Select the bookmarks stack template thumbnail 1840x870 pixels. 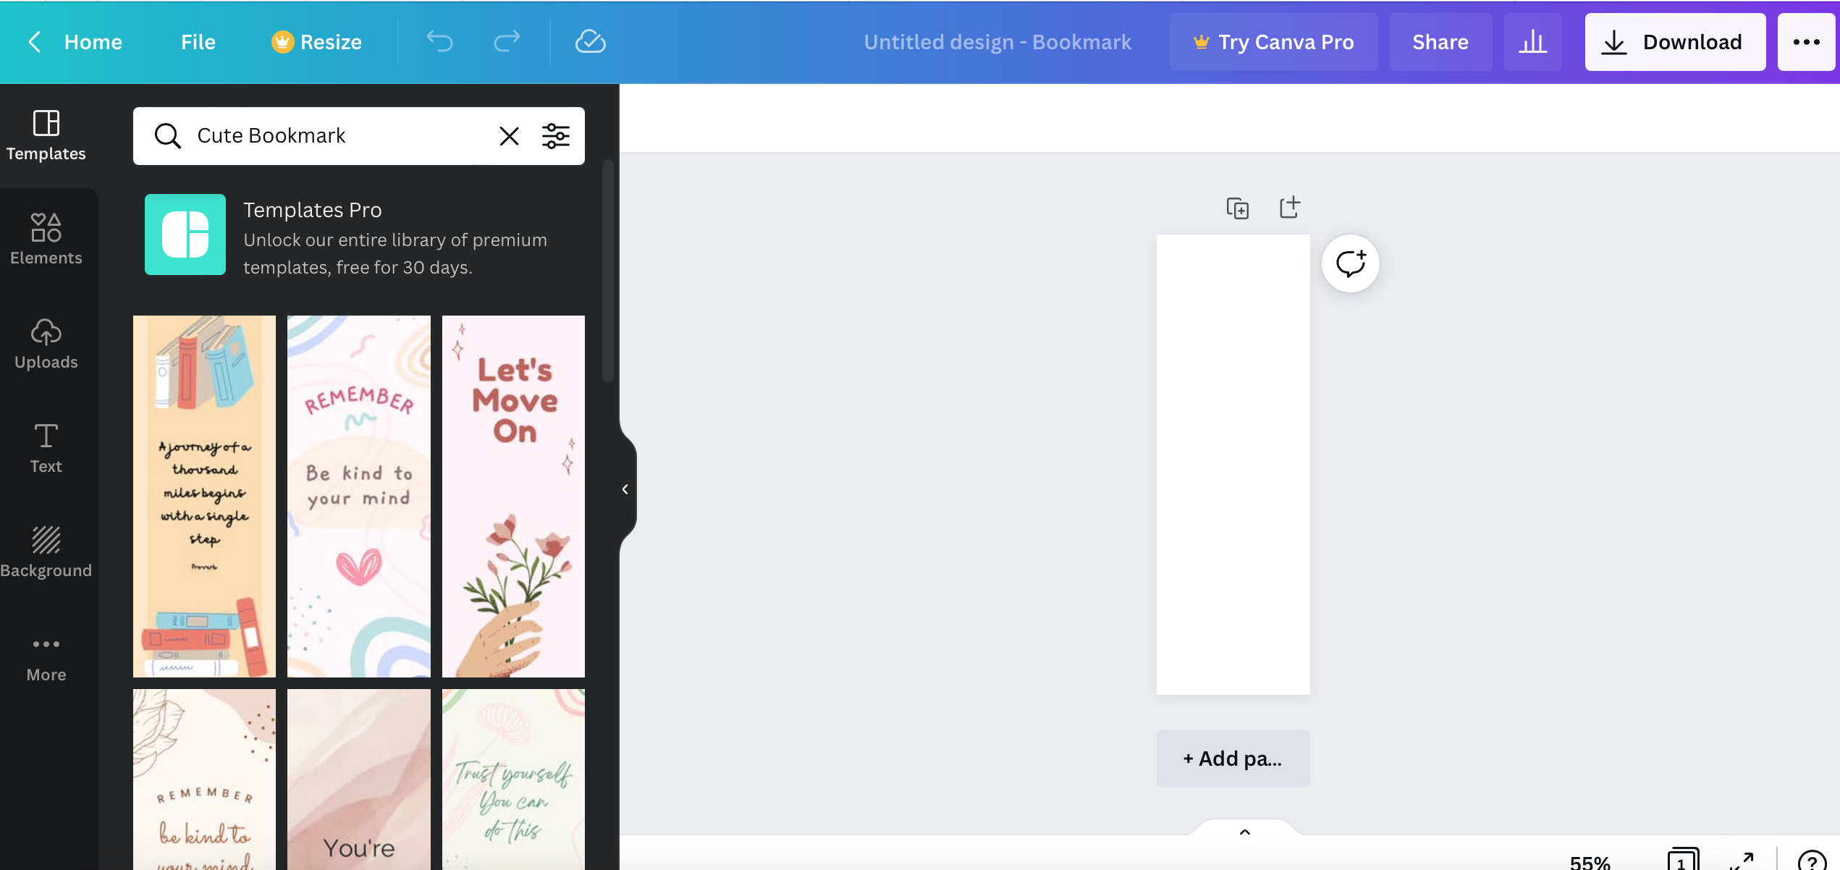[204, 496]
